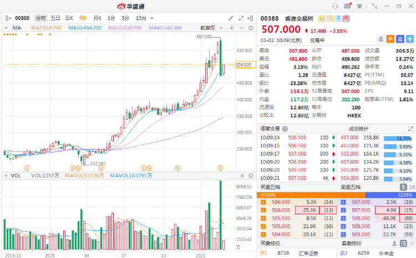This screenshot has height=258, width=416.
Task: Click the orange 买 buy button
Action: [x=390, y=39]
